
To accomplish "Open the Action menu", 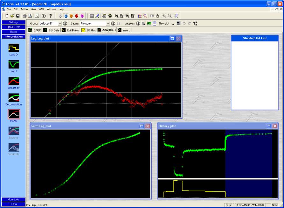I will coord(24,9).
